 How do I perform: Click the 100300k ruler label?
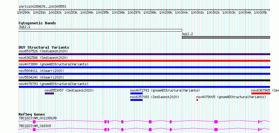[182, 12]
